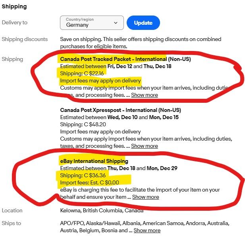
Task: Click the Location label
Action: 12,210
